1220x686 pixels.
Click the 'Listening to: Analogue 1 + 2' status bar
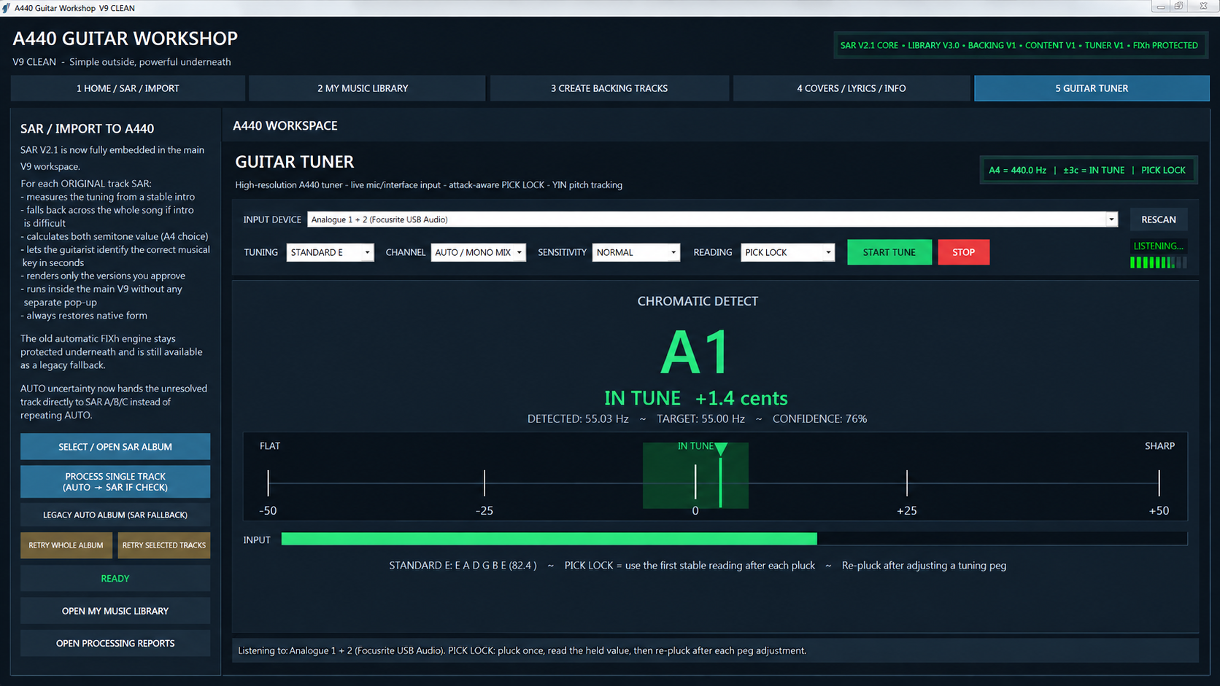tap(715, 650)
